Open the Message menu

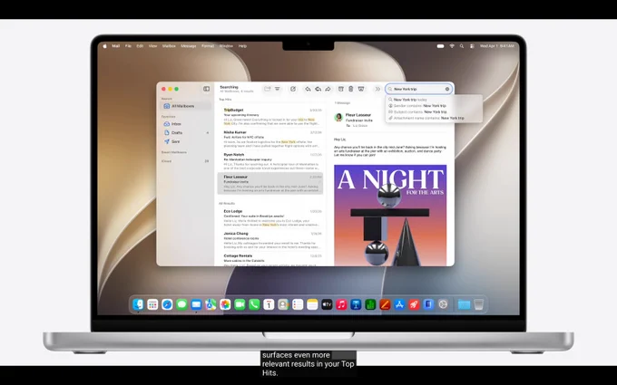[189, 46]
